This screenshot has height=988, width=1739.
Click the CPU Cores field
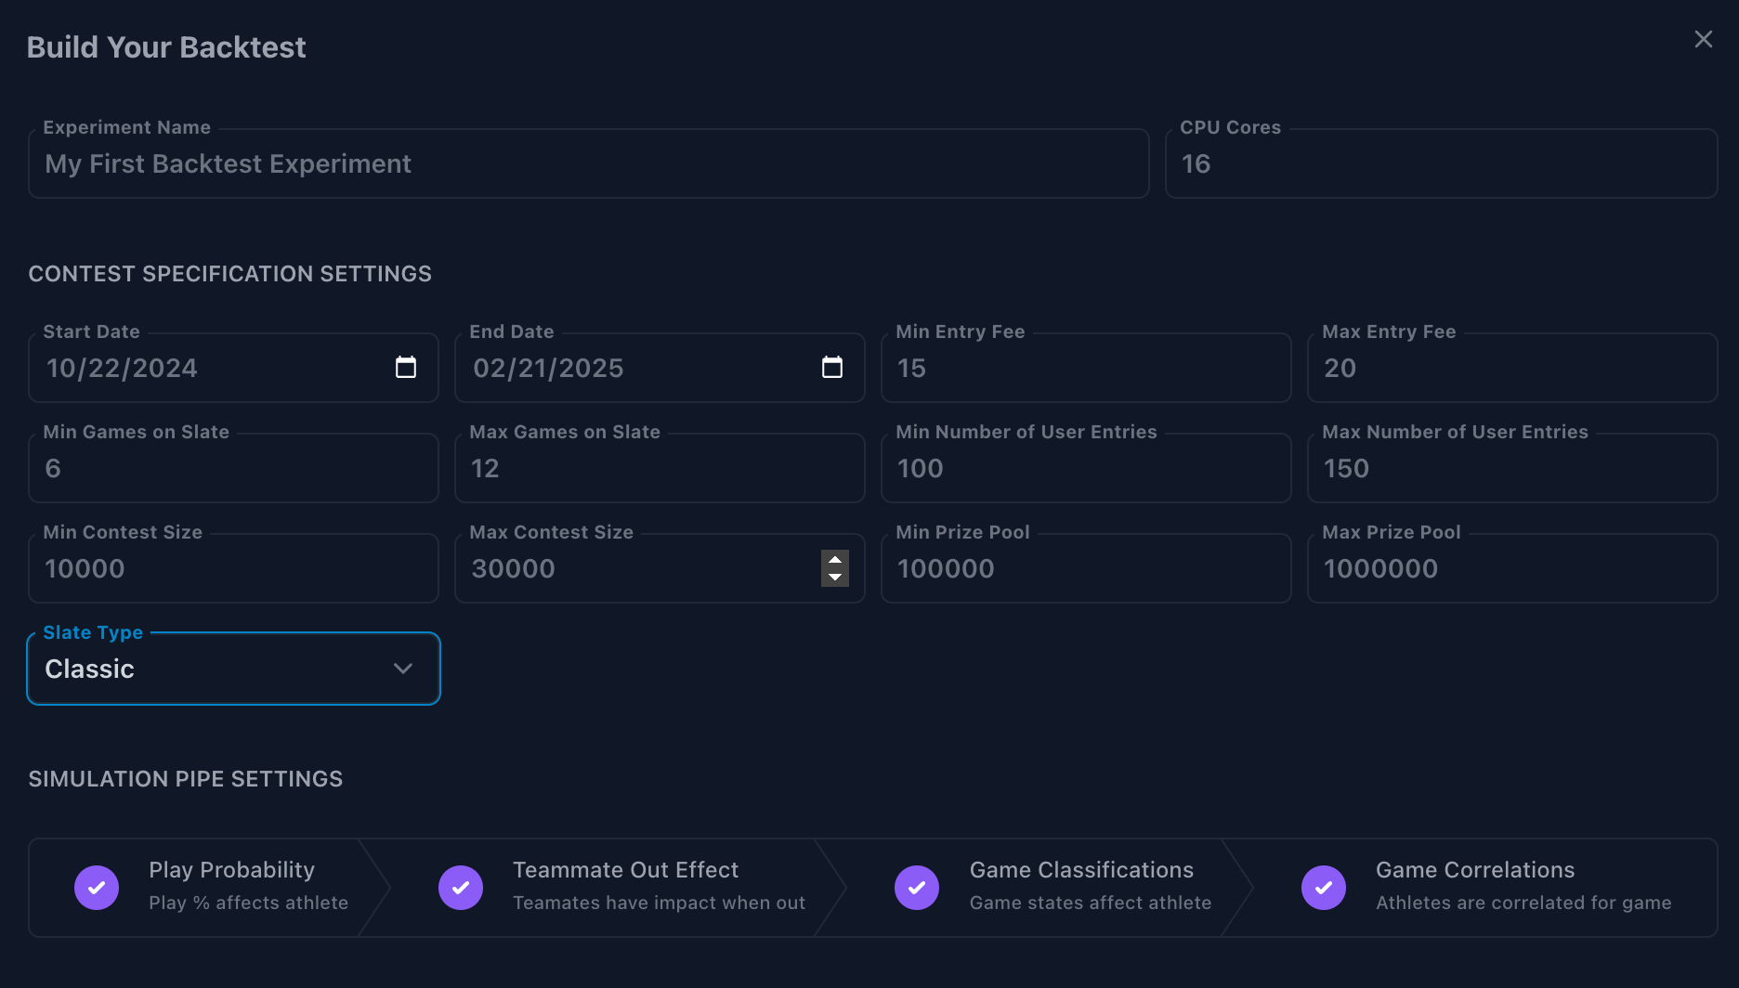pos(1441,163)
